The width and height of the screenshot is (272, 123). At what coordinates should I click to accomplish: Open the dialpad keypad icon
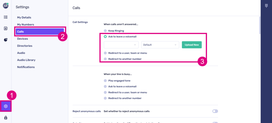coord(266,6)
